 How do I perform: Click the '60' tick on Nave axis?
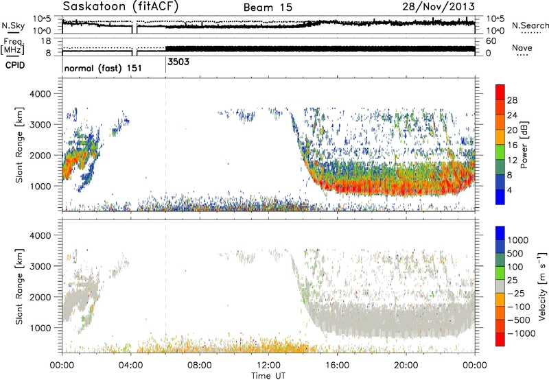coord(491,41)
